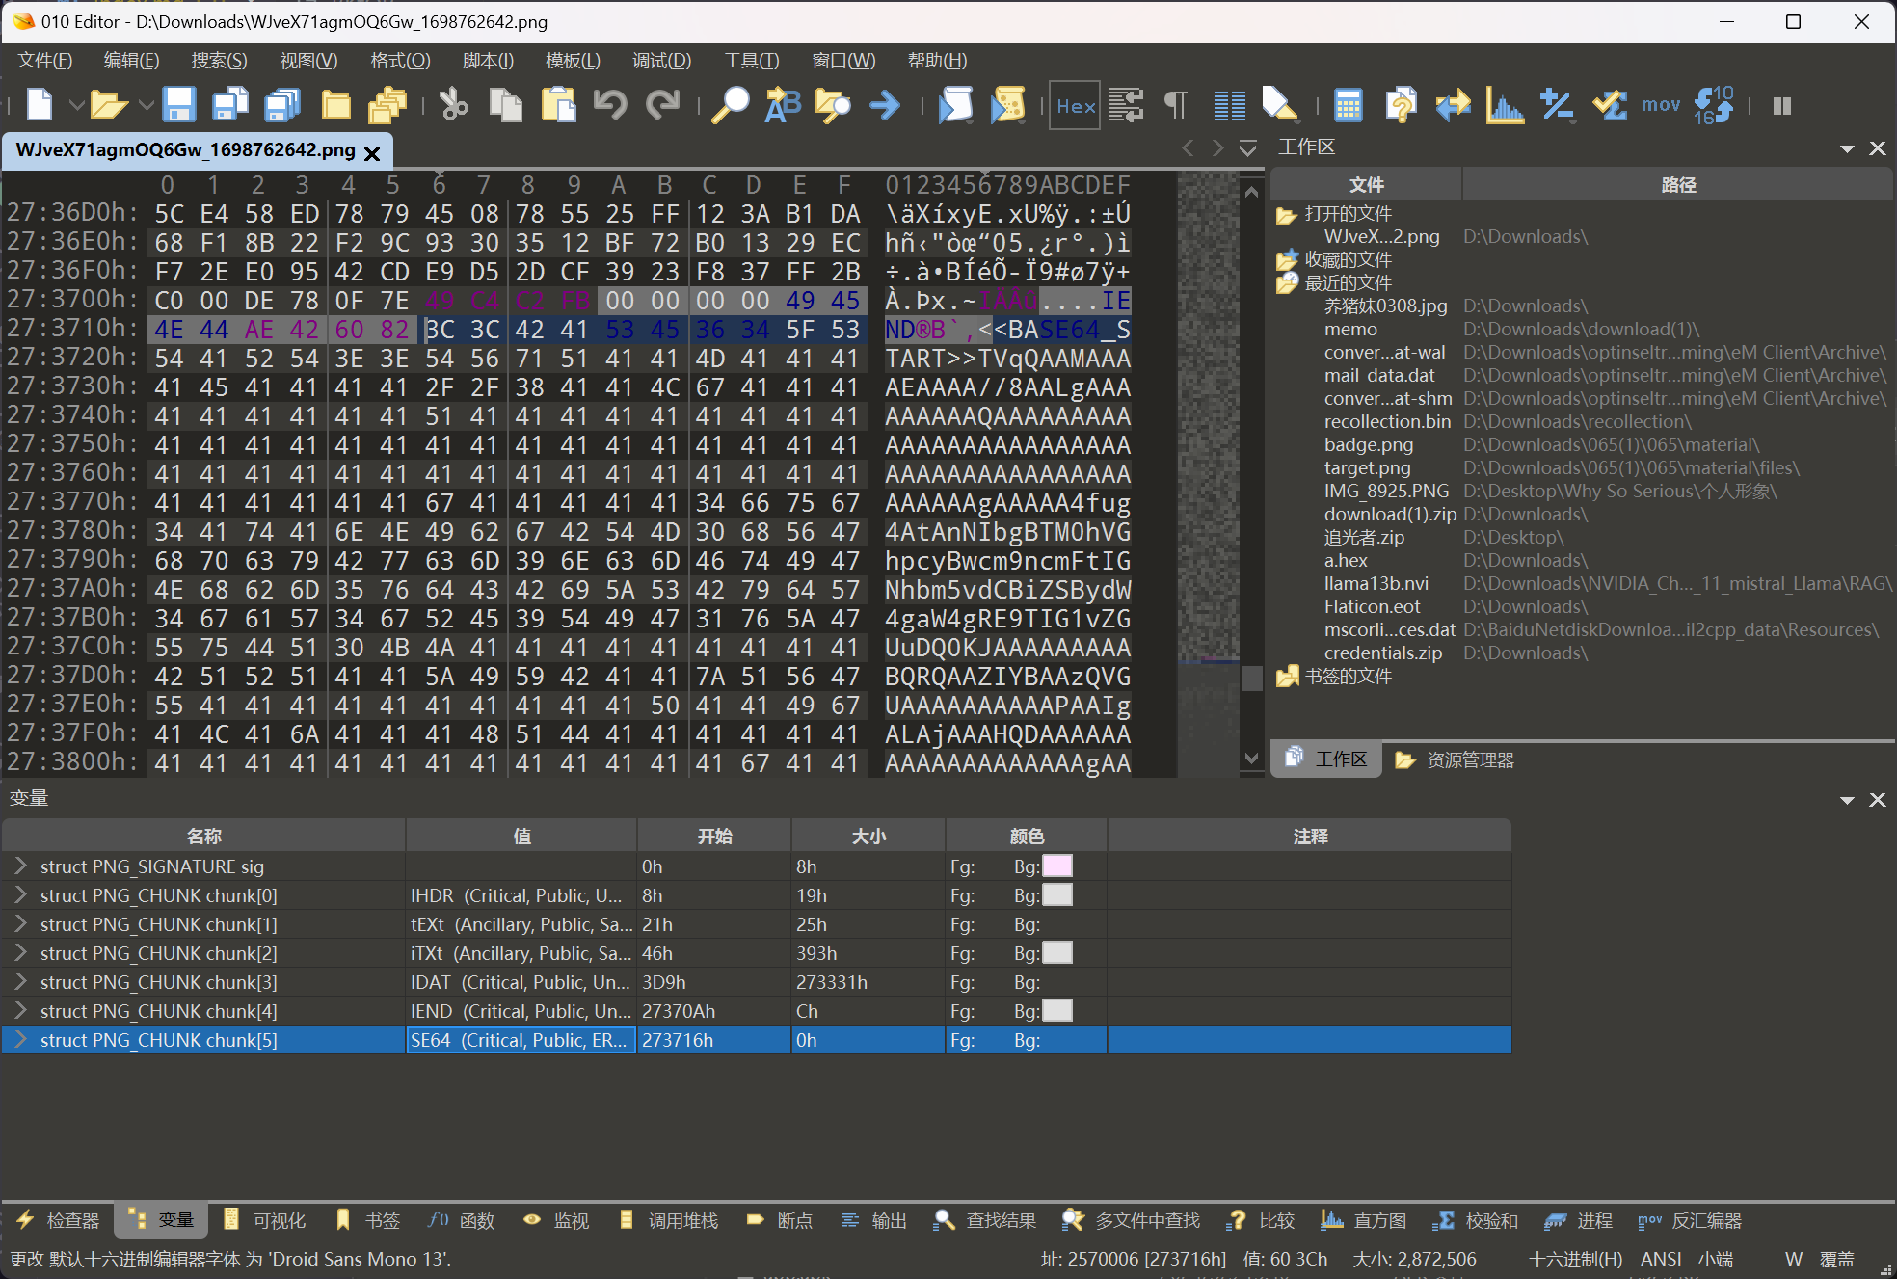Click the Checksum sigma icon
Screen dimensions: 1897x1279
pyautogui.click(x=1609, y=104)
